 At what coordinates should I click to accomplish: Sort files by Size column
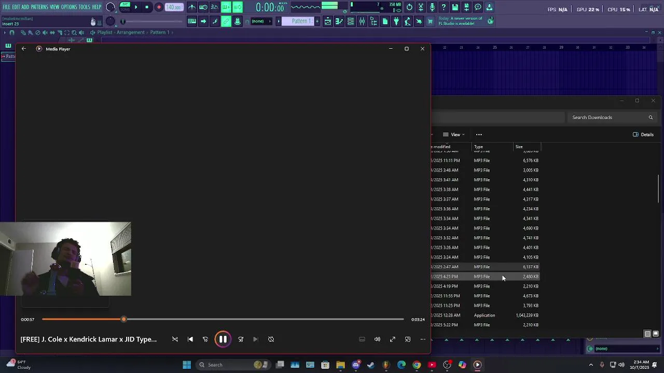[x=527, y=147]
